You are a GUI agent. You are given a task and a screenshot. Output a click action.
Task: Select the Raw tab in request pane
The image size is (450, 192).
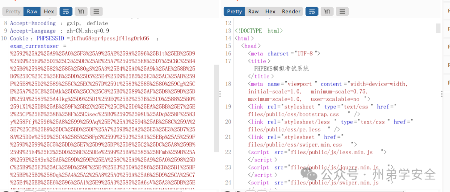coord(32,12)
